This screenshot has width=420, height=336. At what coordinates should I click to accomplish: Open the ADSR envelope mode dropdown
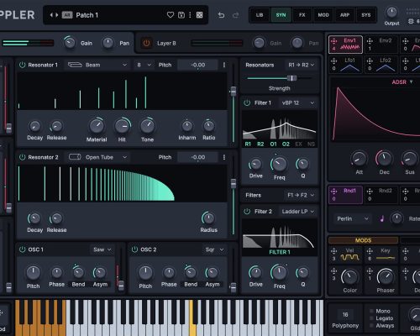point(402,82)
